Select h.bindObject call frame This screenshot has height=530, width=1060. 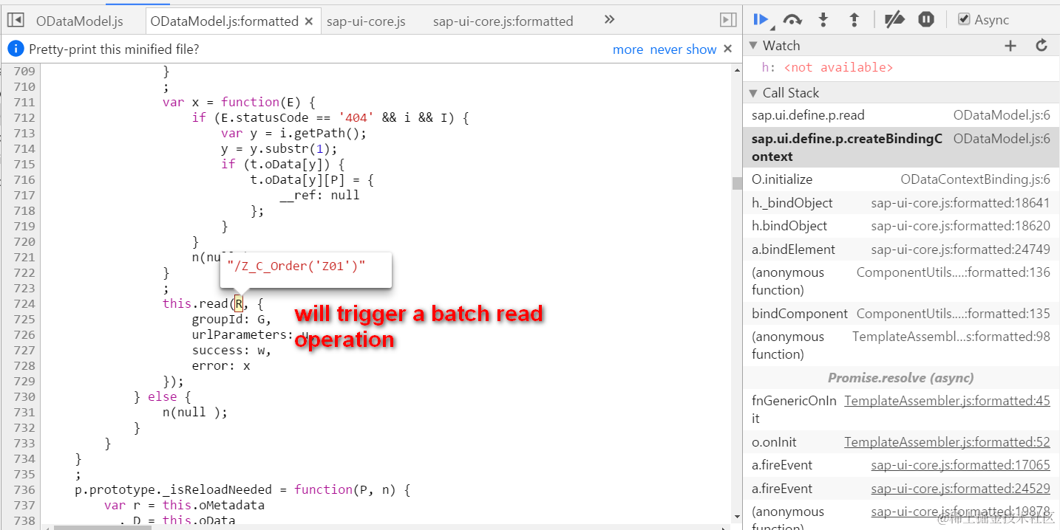900,226
